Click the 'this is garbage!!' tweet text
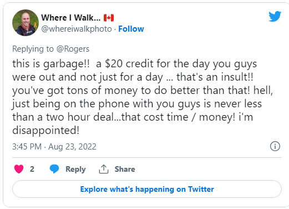This screenshot has width=289, height=209. (x=51, y=64)
